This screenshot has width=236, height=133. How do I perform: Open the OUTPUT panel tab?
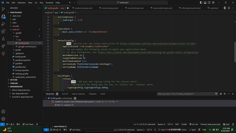coord(65,94)
